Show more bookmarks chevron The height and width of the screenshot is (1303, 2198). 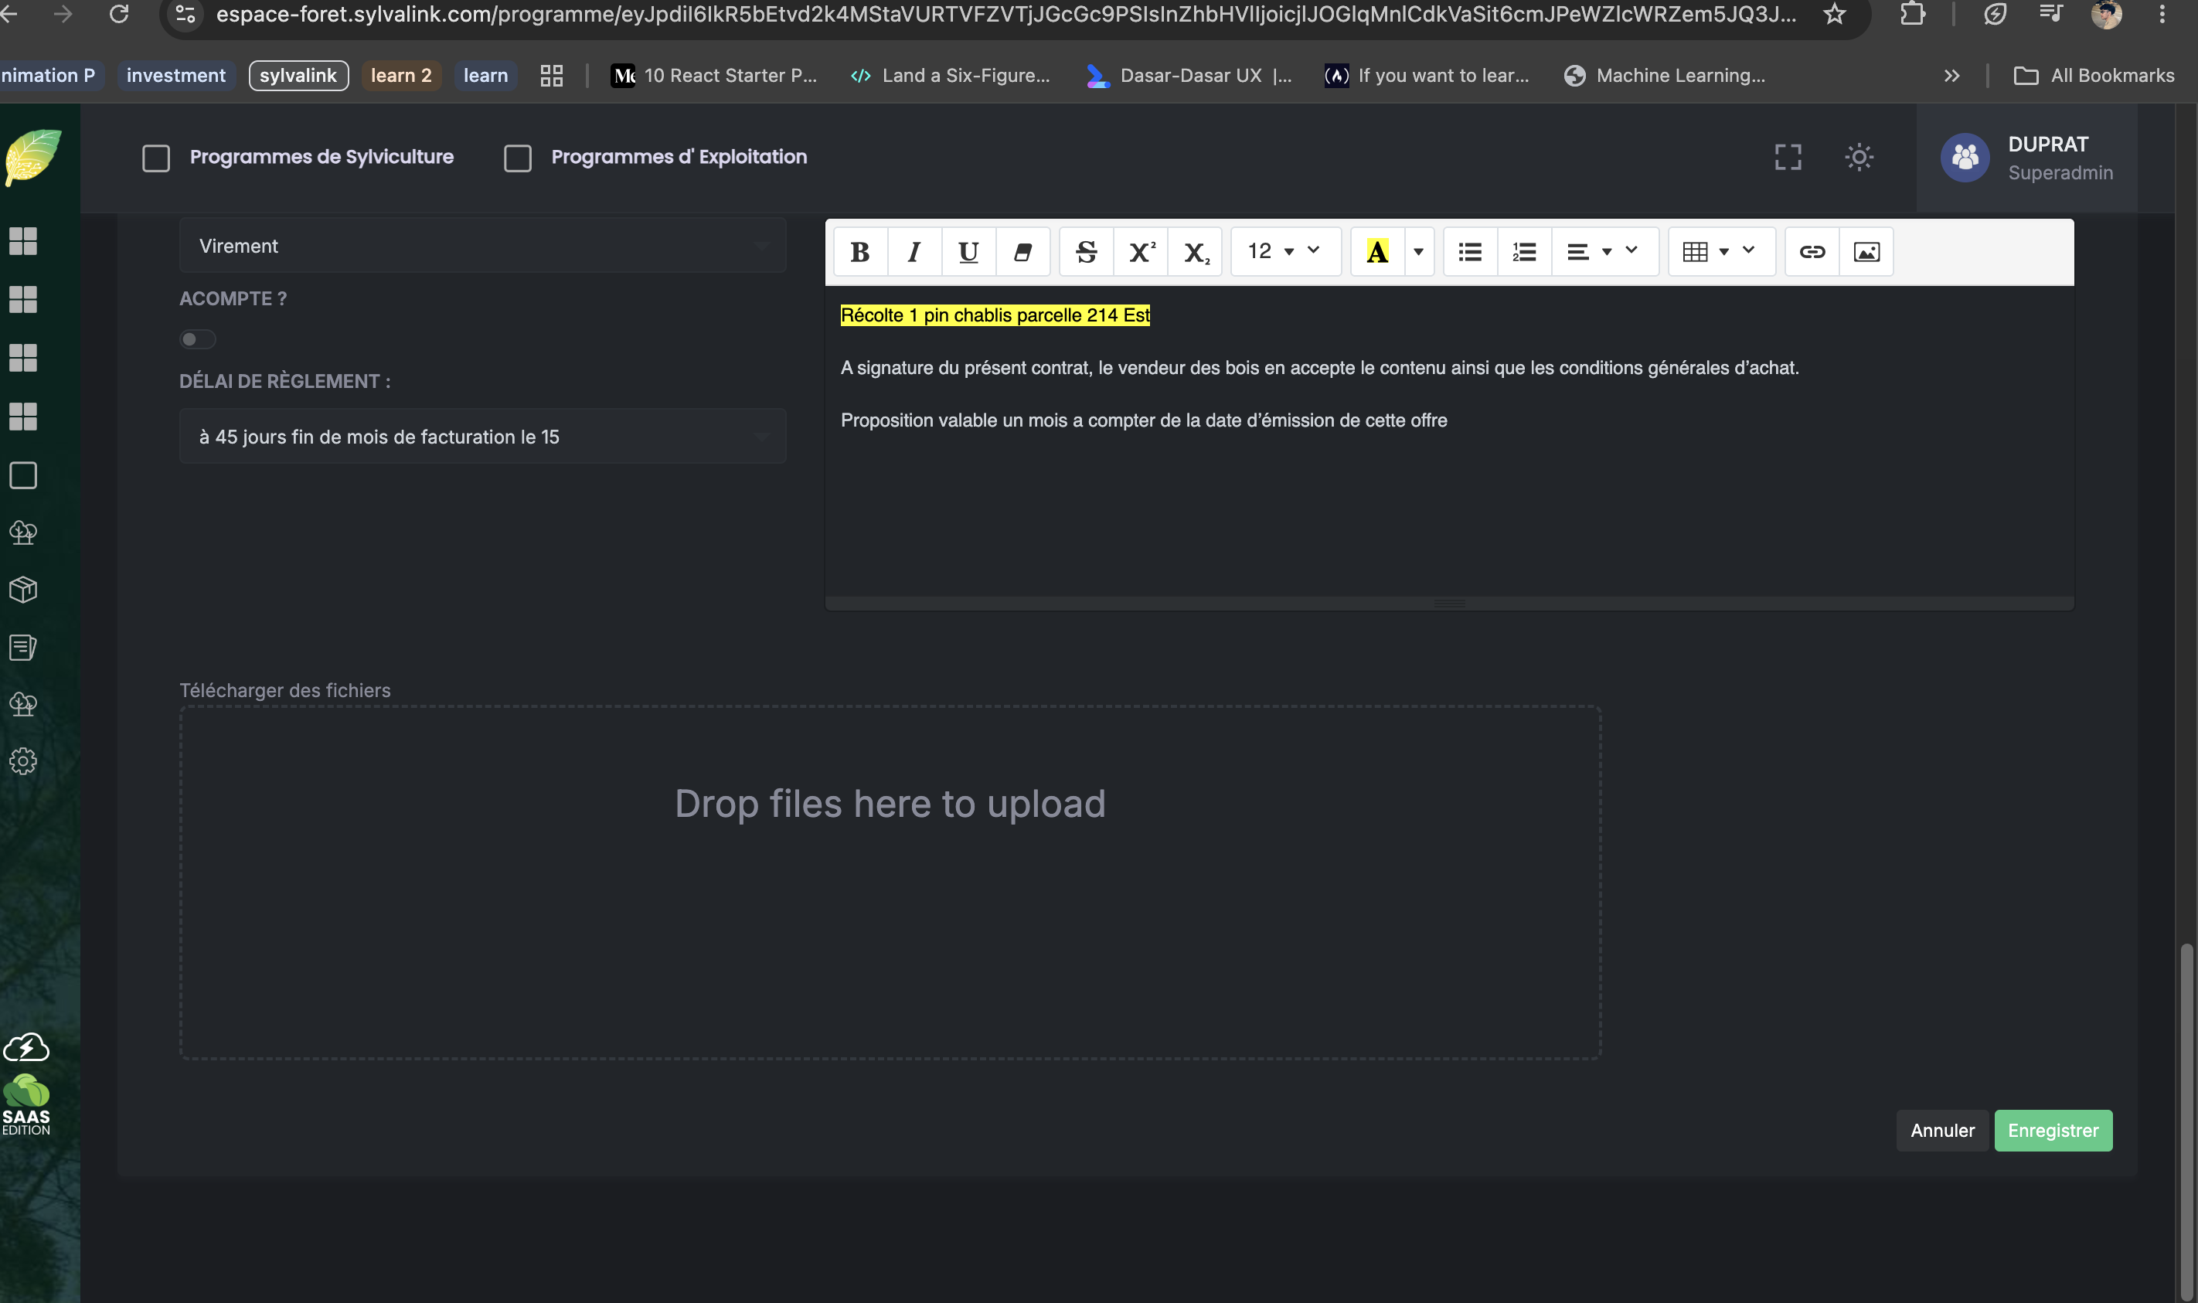click(x=1951, y=76)
